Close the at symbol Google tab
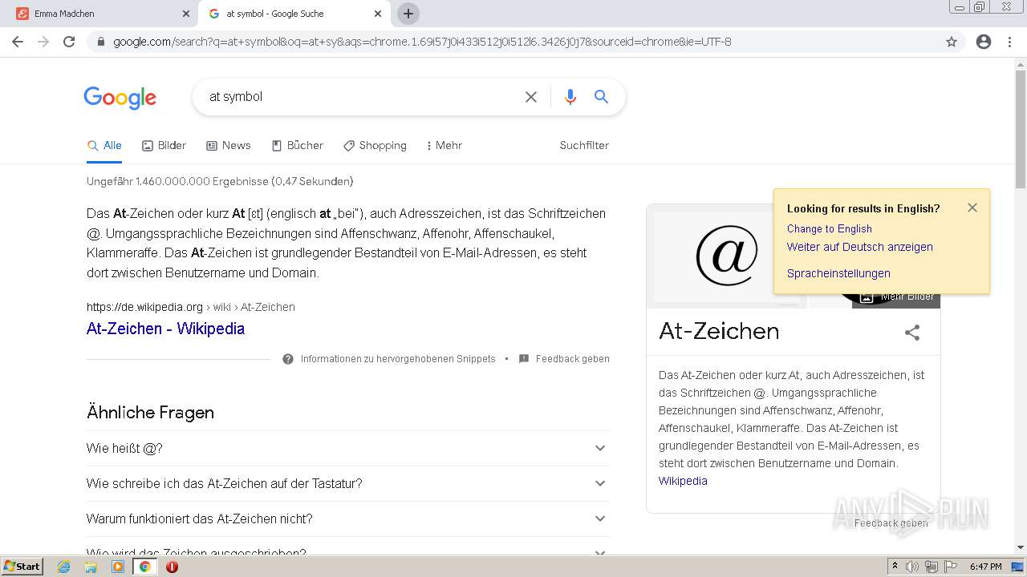This screenshot has height=577, width=1027. coord(378,14)
